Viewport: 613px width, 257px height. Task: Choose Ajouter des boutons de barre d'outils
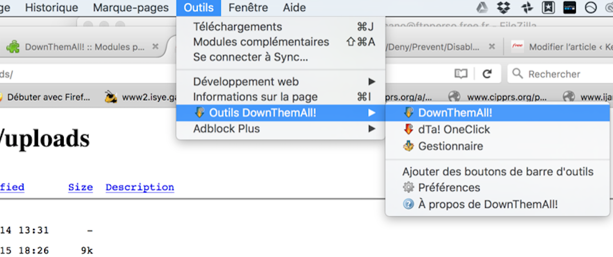click(x=498, y=171)
